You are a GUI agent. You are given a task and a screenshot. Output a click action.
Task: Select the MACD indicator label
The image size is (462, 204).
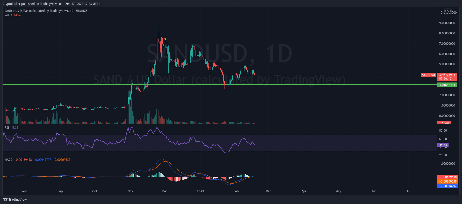tap(9, 160)
